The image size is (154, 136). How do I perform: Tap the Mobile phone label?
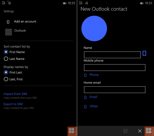(x=94, y=61)
